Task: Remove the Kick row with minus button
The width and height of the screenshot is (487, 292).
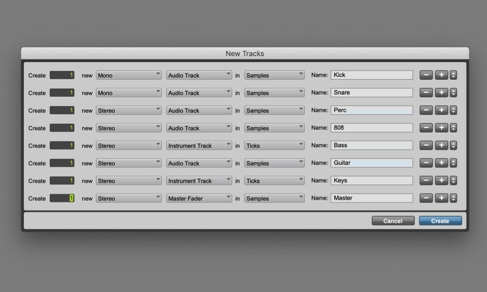Action: click(x=426, y=75)
